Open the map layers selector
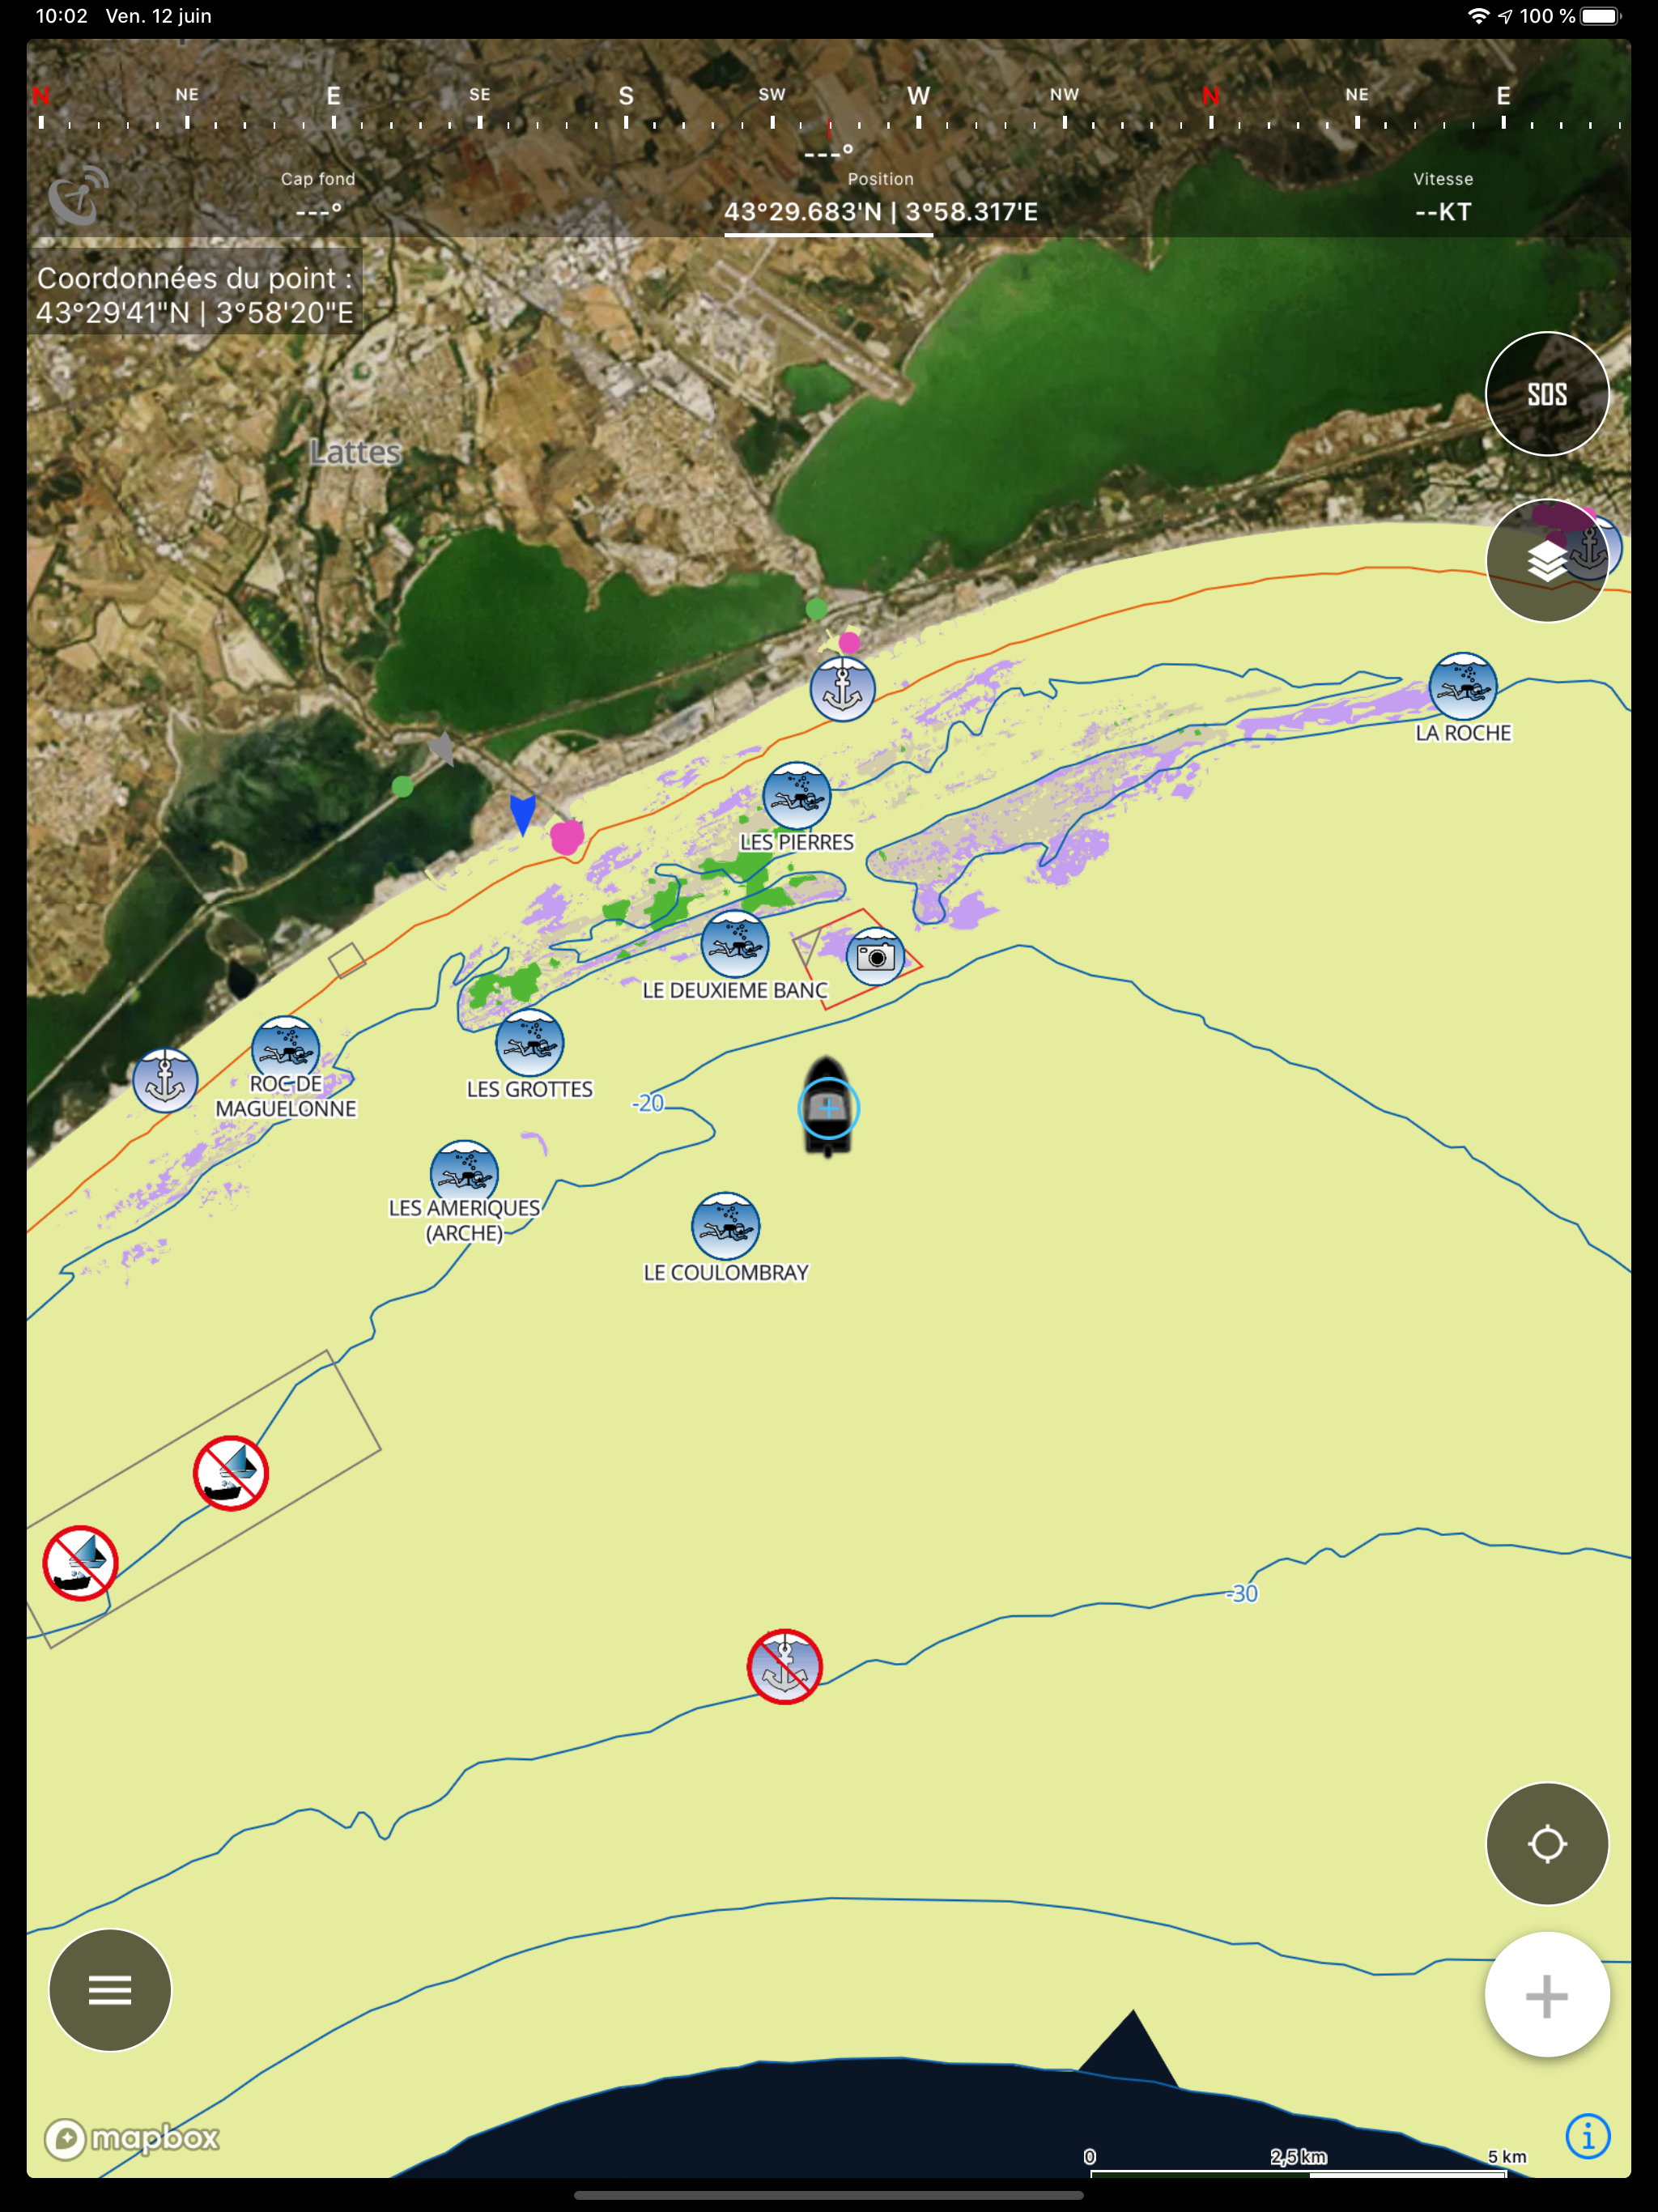 pos(1546,561)
